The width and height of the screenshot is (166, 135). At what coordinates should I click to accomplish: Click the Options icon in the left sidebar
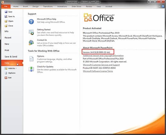click(6, 73)
